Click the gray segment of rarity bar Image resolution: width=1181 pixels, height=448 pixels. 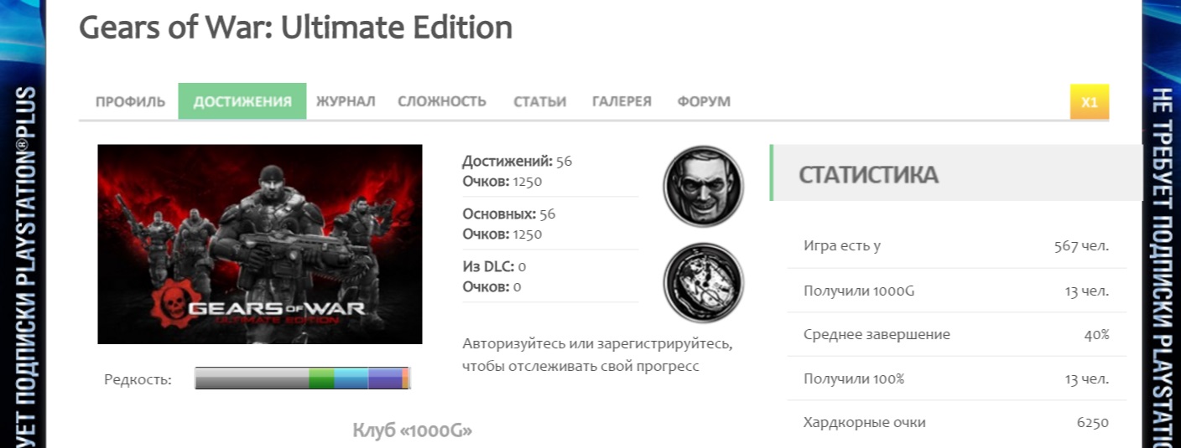click(x=252, y=378)
